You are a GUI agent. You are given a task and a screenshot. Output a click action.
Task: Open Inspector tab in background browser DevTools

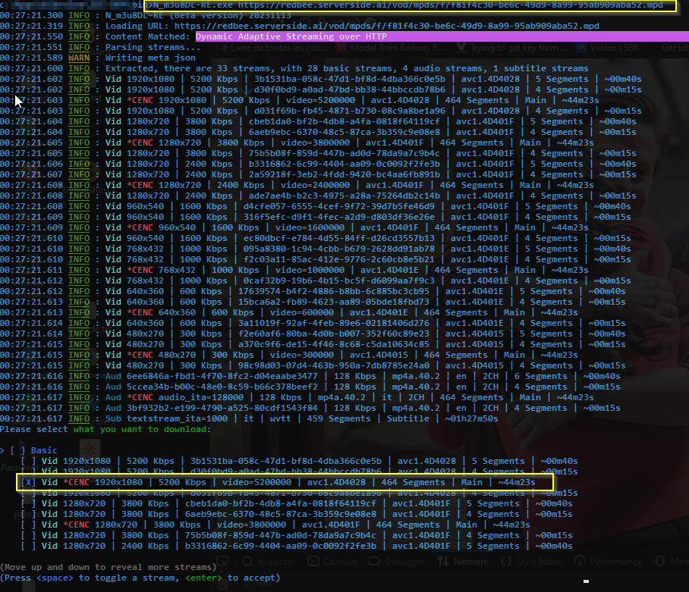[x=269, y=562]
